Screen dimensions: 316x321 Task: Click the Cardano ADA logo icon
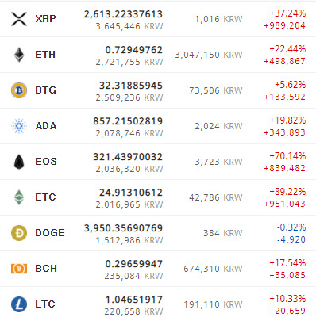19,126
